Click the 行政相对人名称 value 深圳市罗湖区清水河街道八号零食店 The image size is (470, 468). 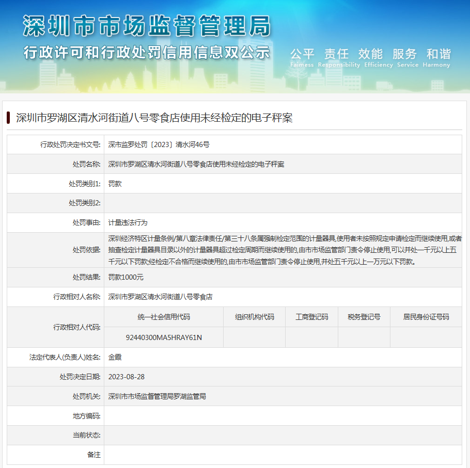160,297
